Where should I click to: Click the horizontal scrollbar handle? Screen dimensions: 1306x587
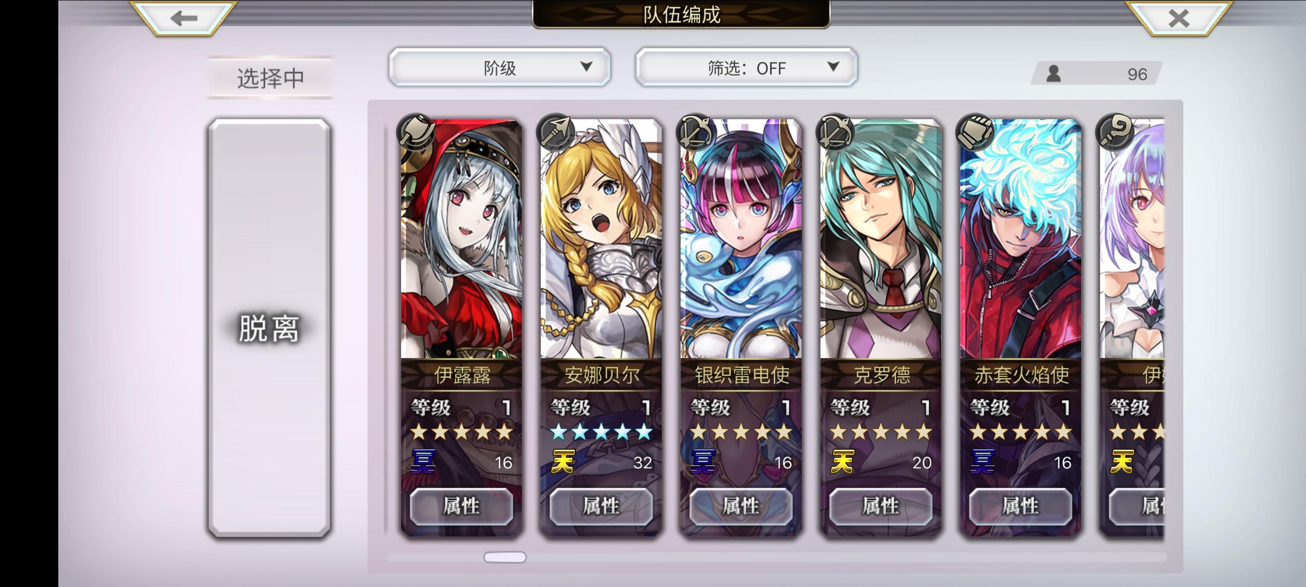click(x=505, y=557)
